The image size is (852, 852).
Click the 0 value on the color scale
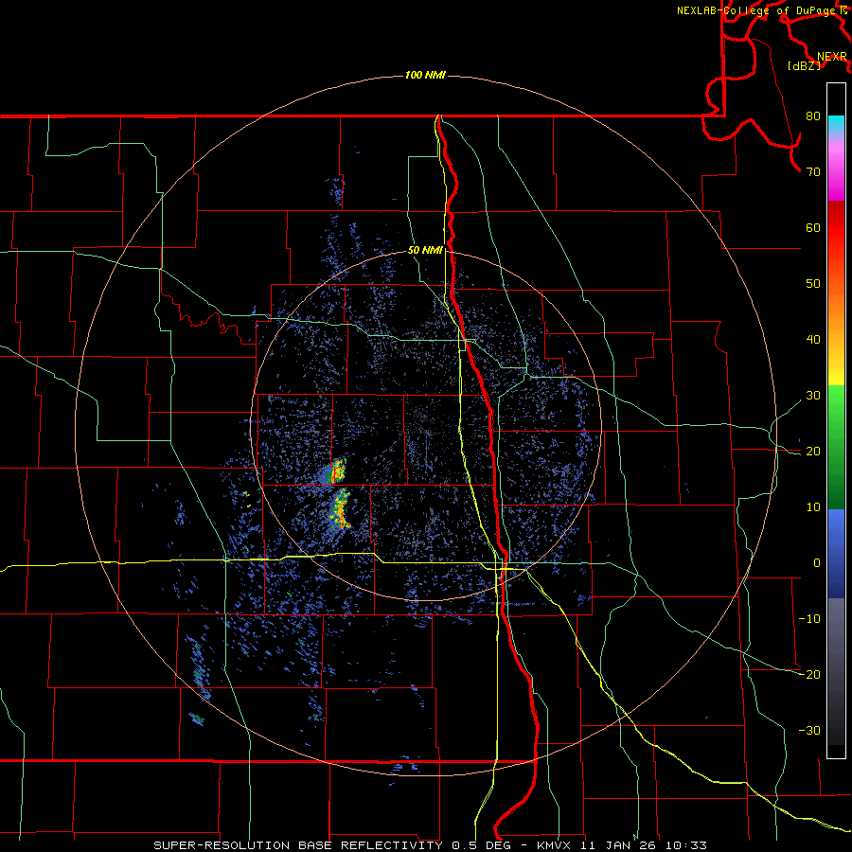point(817,563)
